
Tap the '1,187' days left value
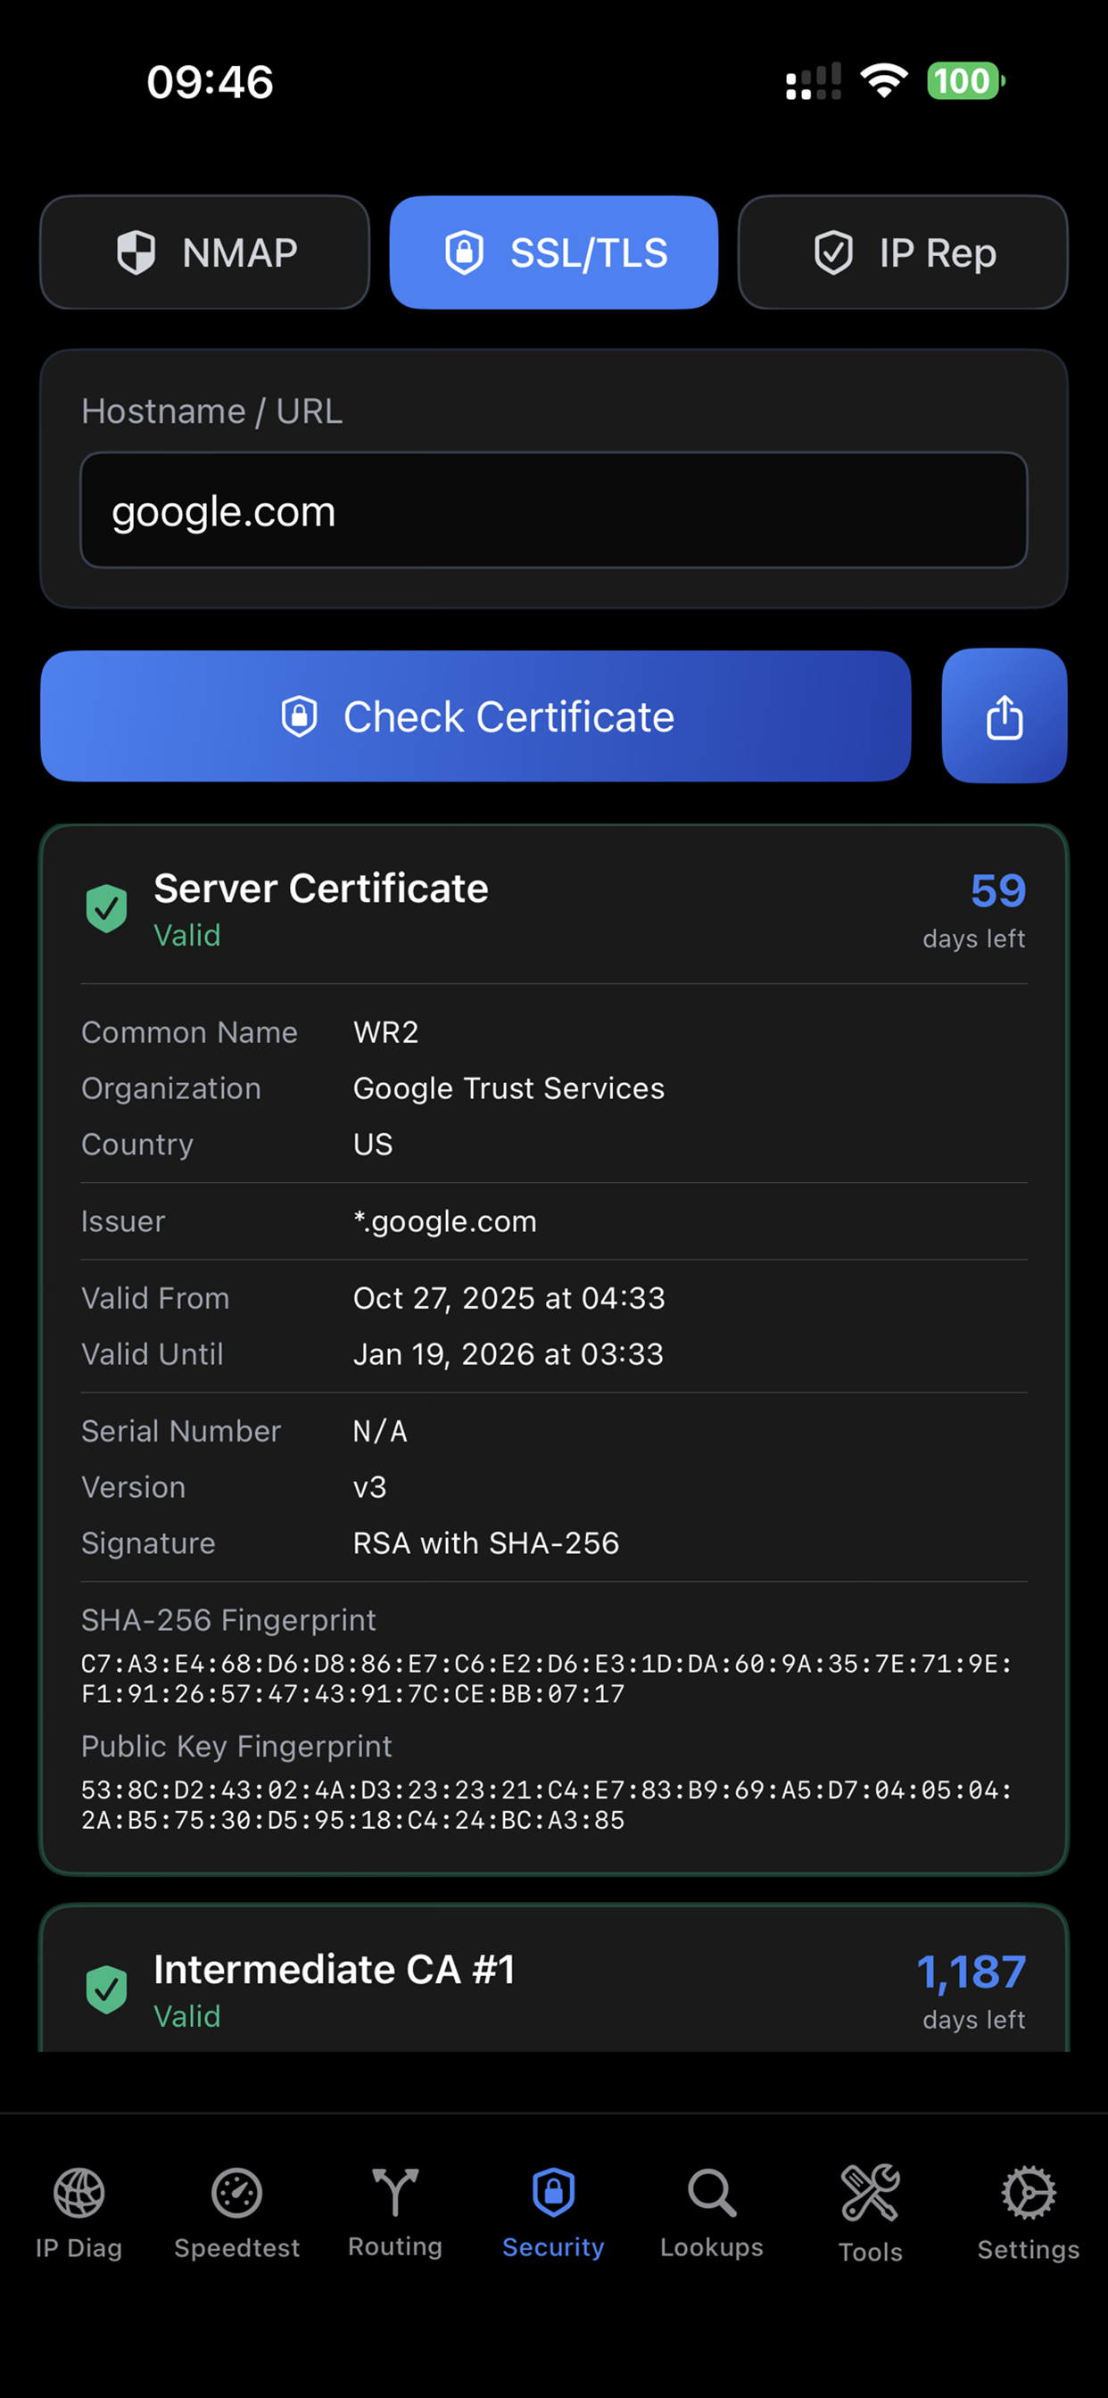pyautogui.click(x=972, y=1972)
